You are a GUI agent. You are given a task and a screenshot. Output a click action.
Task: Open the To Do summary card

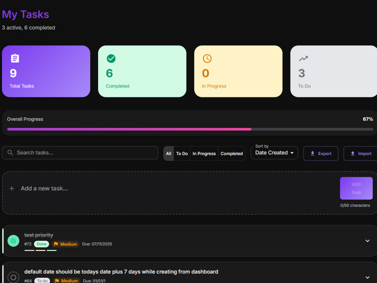[x=334, y=71]
